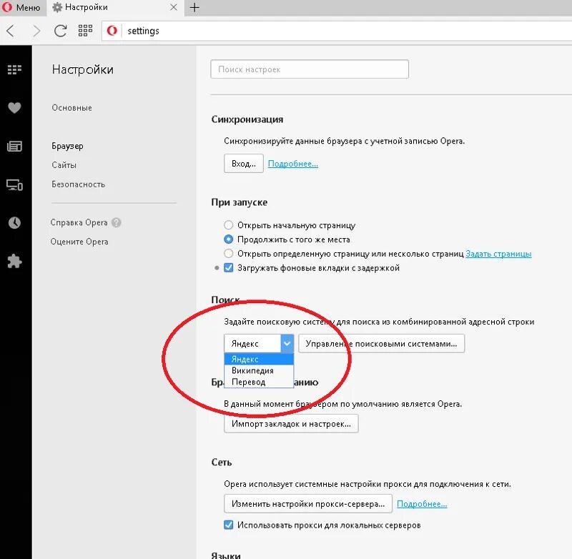Open Подробнее link under Синхронизация
This screenshot has width=572, height=559.
pos(293,164)
